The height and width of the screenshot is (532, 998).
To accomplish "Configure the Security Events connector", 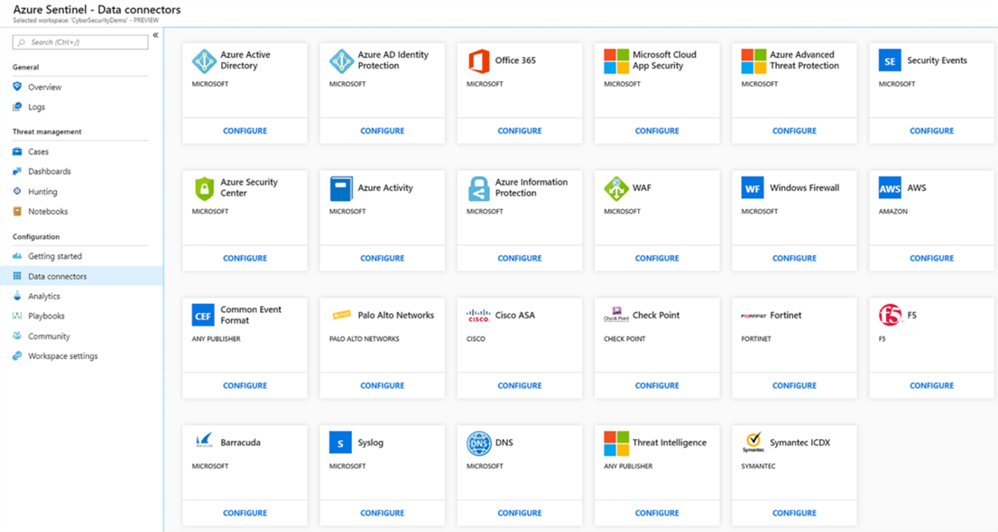I will point(931,131).
